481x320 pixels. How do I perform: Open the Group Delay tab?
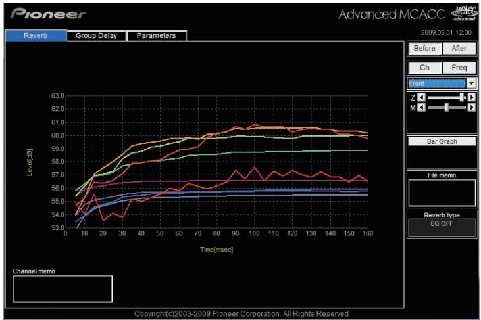pos(96,35)
